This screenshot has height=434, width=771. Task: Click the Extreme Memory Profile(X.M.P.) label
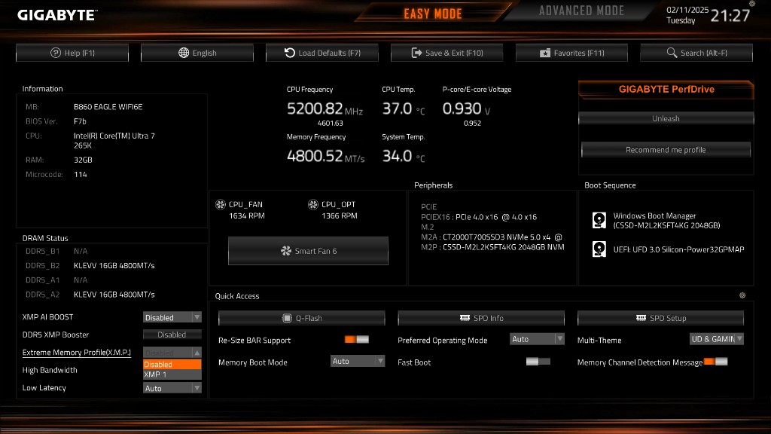click(77, 353)
